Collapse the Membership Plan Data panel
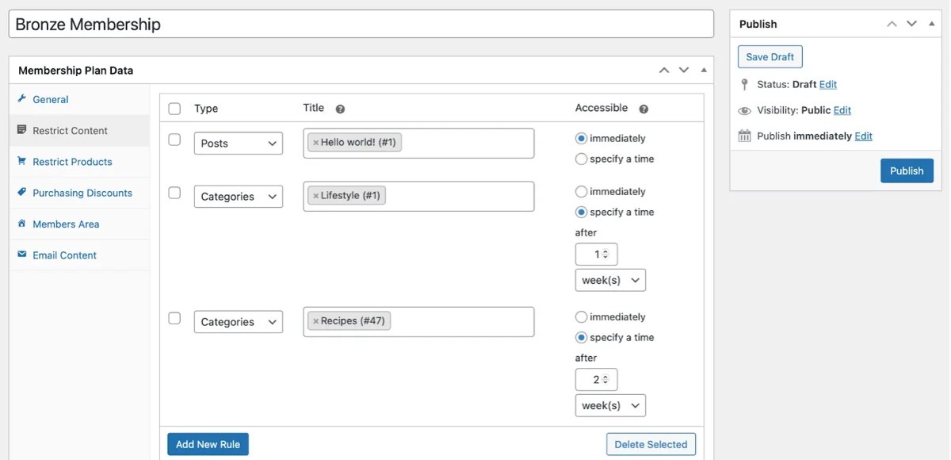Image resolution: width=951 pixels, height=460 pixels. [x=702, y=70]
